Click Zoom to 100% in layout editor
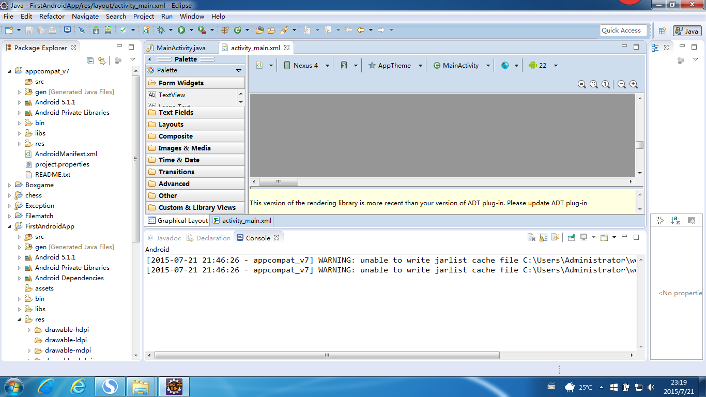Screen dimensions: 706x397 pos(606,84)
